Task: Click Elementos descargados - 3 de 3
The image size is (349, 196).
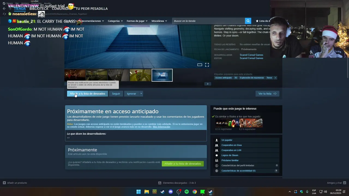Action: (179, 183)
